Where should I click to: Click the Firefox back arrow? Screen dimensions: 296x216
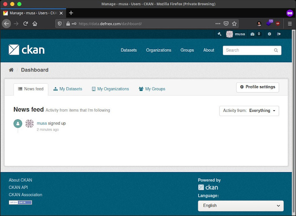pos(7,24)
